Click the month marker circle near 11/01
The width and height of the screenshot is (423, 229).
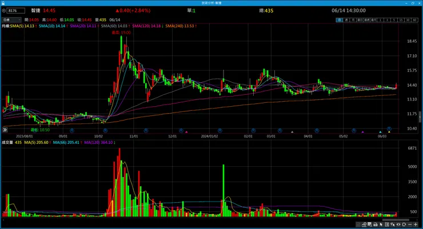pos(146,130)
